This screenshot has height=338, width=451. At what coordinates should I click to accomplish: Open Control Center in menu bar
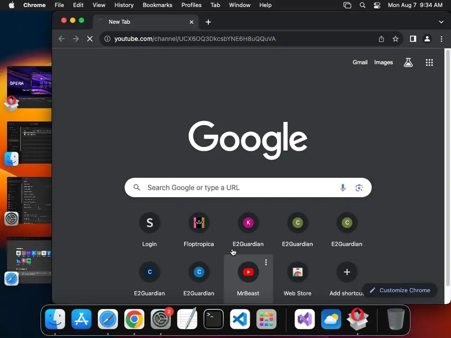377,5
